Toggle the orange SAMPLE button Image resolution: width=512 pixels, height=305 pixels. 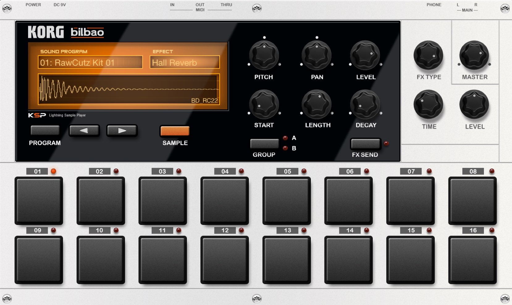pos(175,131)
